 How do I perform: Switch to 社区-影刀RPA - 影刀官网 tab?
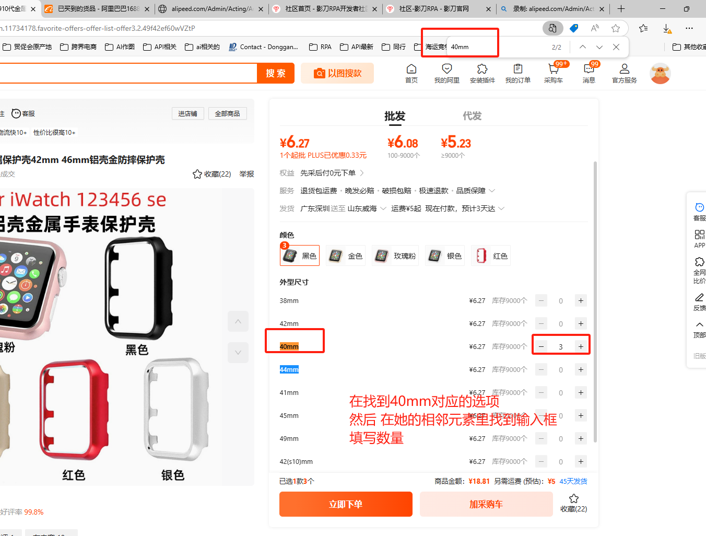click(439, 9)
